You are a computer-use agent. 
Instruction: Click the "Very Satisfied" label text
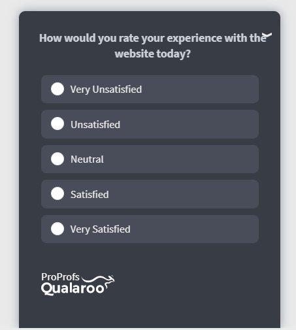pyautogui.click(x=100, y=229)
